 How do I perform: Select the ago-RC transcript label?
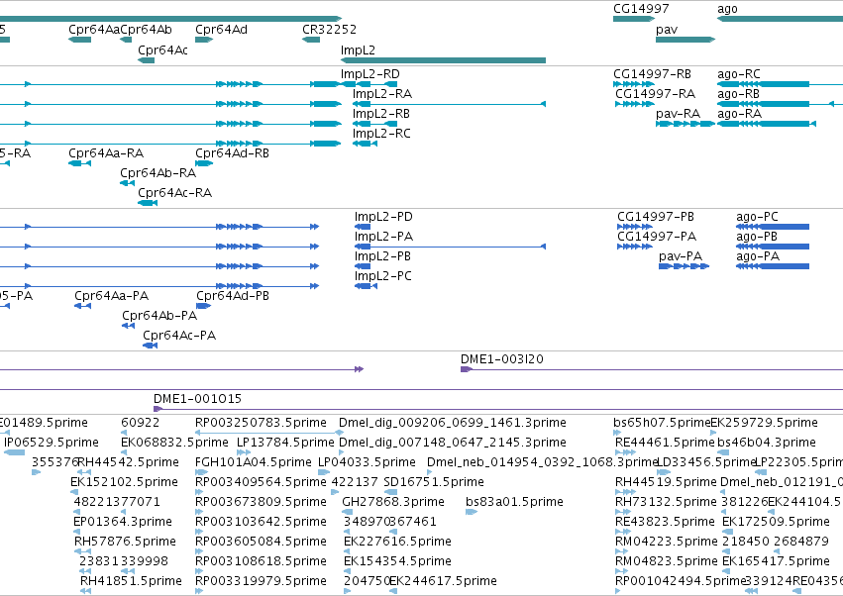739,74
